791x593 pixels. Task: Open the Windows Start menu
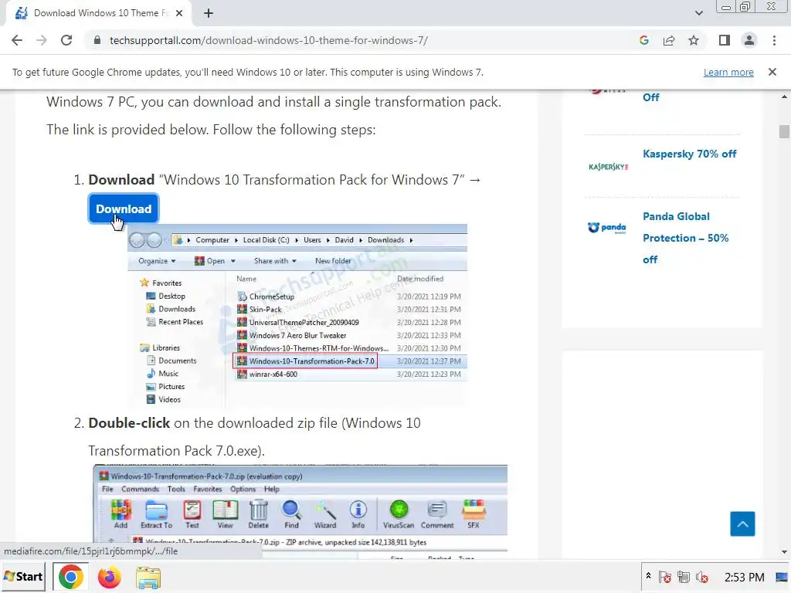(23, 576)
